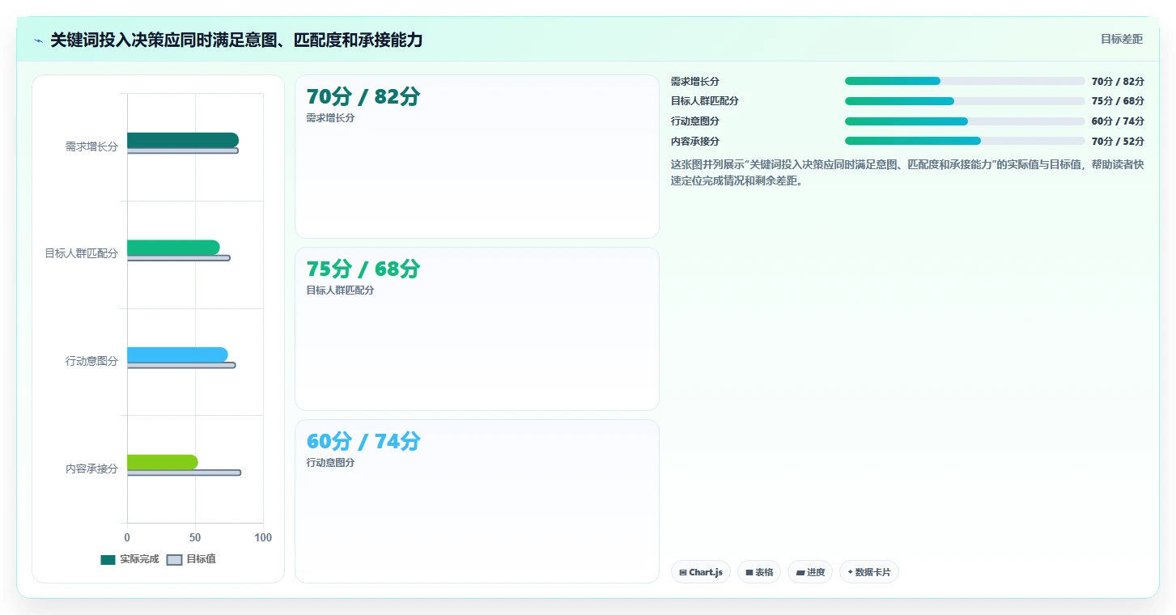Toggle the 实际完成 legend entry

[129, 559]
